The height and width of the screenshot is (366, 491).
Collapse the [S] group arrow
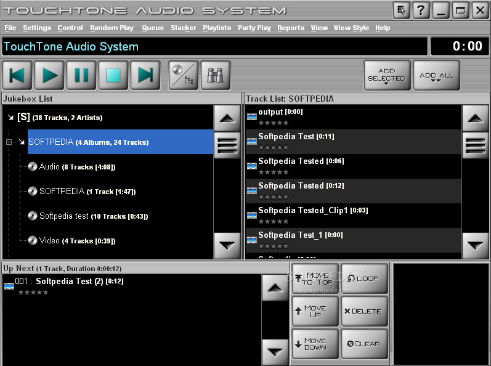10,118
